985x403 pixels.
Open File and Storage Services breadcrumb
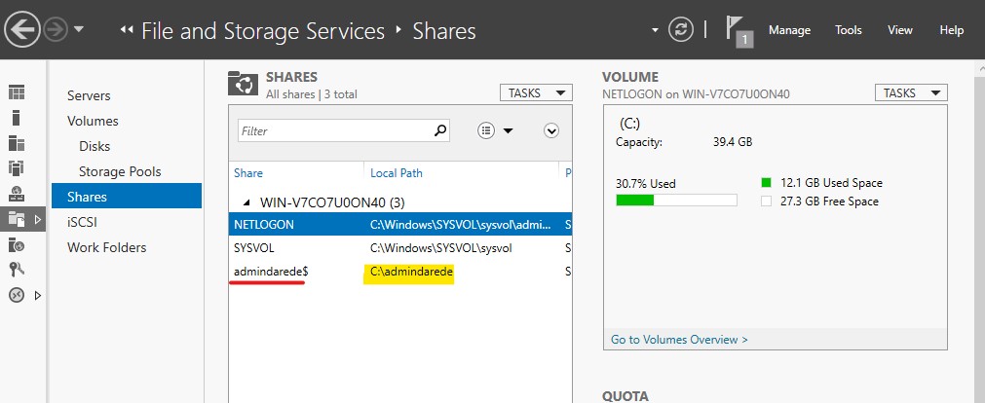[263, 31]
